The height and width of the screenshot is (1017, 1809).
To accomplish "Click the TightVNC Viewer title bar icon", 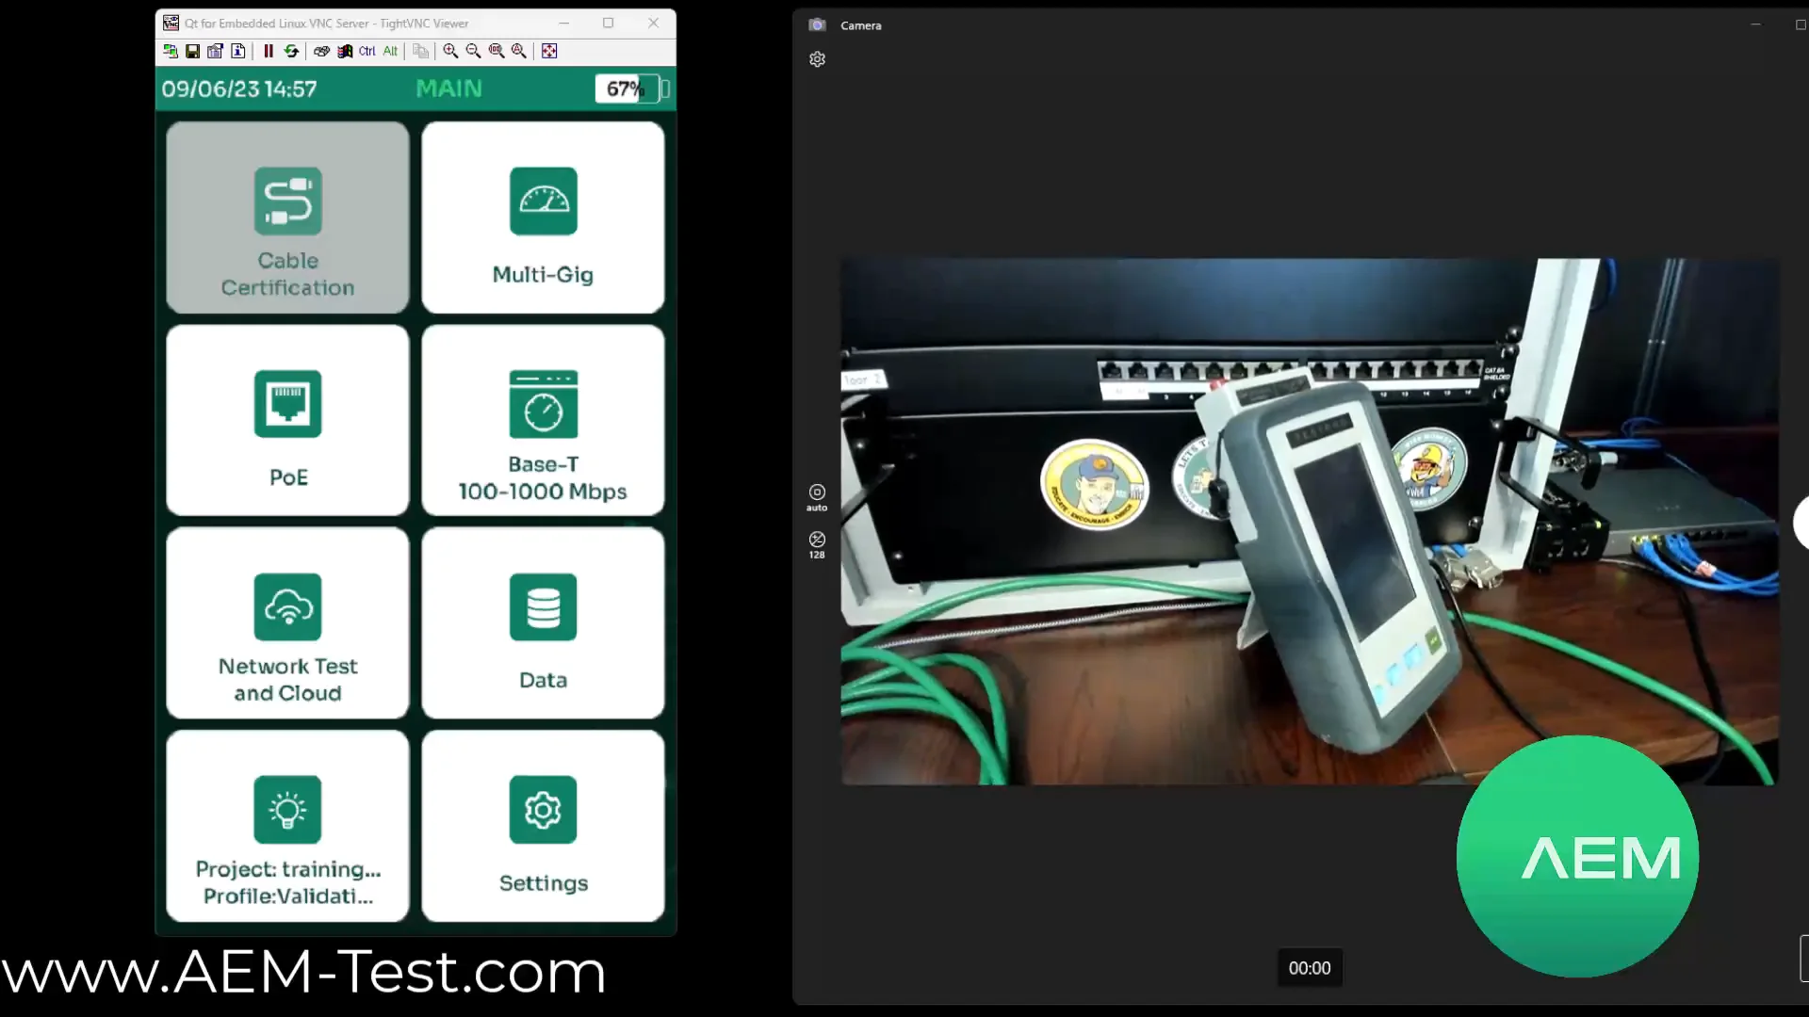I will coord(171,23).
